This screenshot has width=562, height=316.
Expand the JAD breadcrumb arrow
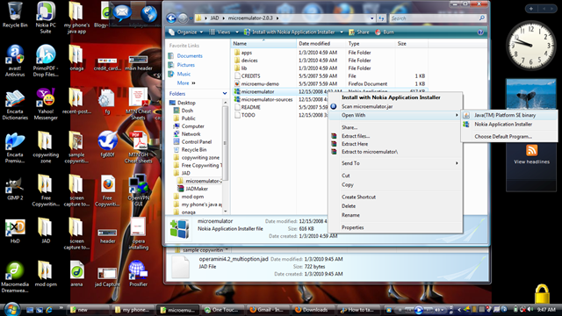point(224,18)
